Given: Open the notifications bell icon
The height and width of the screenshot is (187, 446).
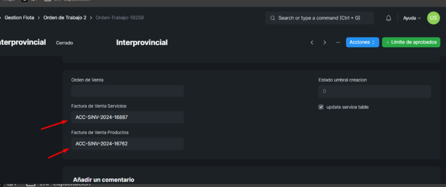Looking at the screenshot, I should (x=389, y=18).
